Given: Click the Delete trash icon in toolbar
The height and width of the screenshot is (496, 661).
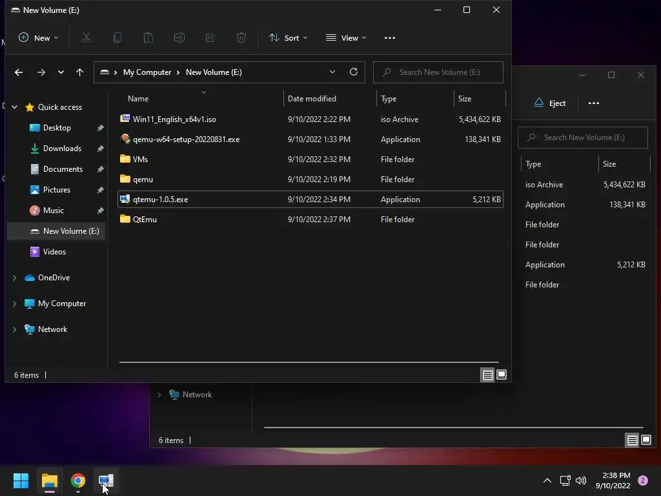Looking at the screenshot, I should coord(241,38).
